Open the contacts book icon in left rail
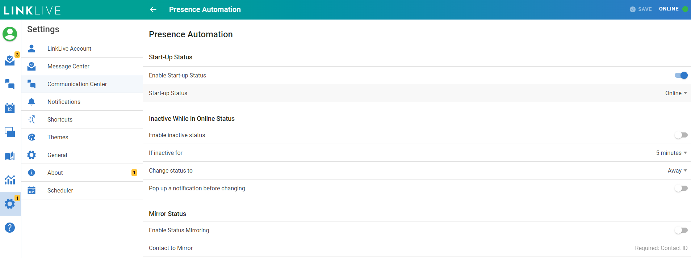This screenshot has height=258, width=691. point(10,156)
